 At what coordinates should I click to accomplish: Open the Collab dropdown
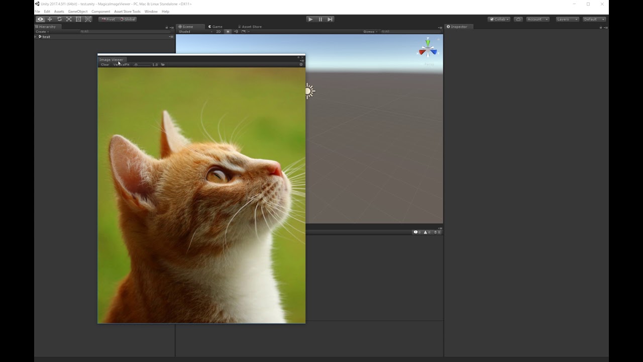click(x=499, y=19)
